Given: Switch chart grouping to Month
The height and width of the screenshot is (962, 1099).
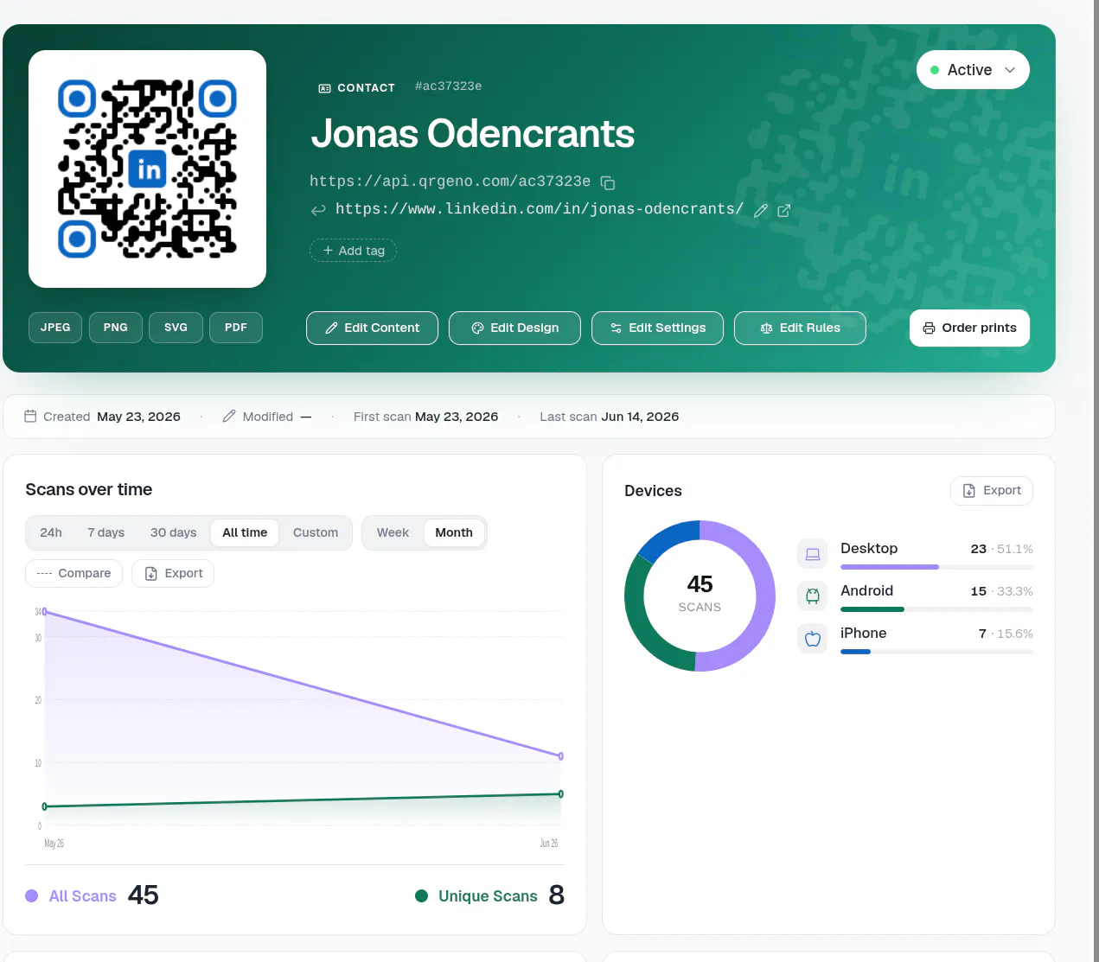Looking at the screenshot, I should click(x=454, y=532).
